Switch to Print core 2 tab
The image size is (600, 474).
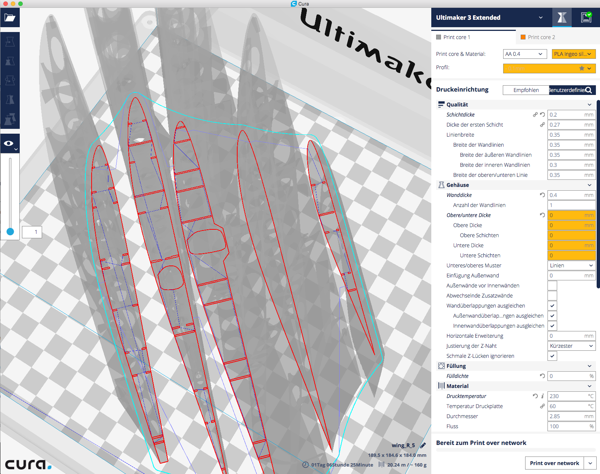coord(558,37)
